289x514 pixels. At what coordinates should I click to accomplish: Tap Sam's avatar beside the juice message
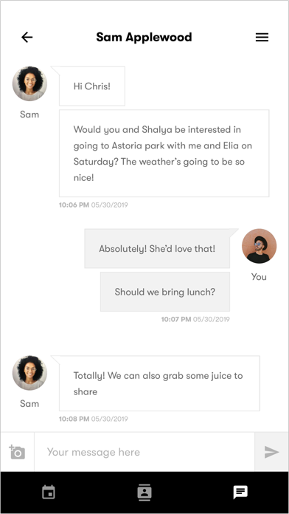click(x=29, y=373)
